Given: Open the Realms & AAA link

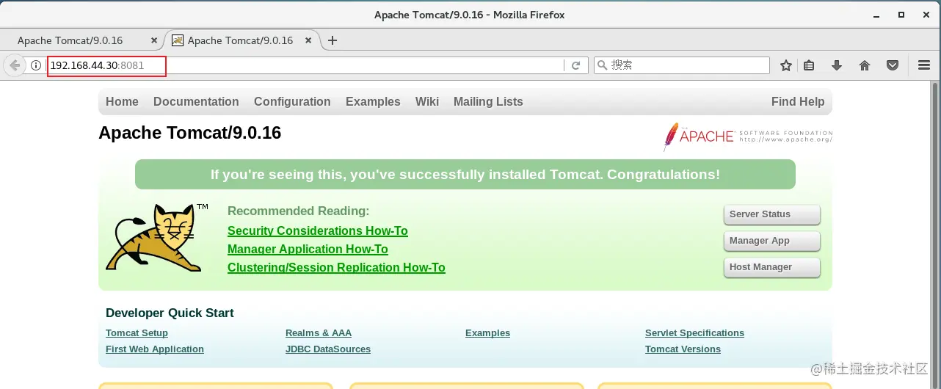Looking at the screenshot, I should pyautogui.click(x=319, y=333).
